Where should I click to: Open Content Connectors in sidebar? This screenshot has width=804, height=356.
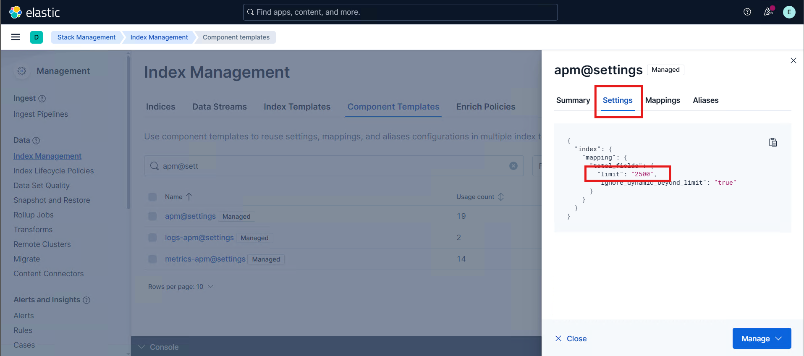[x=49, y=274]
